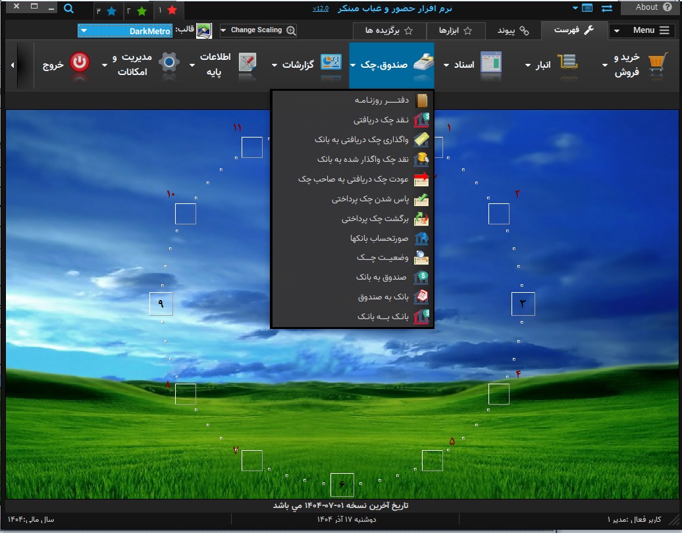Viewport: 682px width, 533px height.
Task: Open the DarkMetro theme dropdown
Action: point(125,30)
